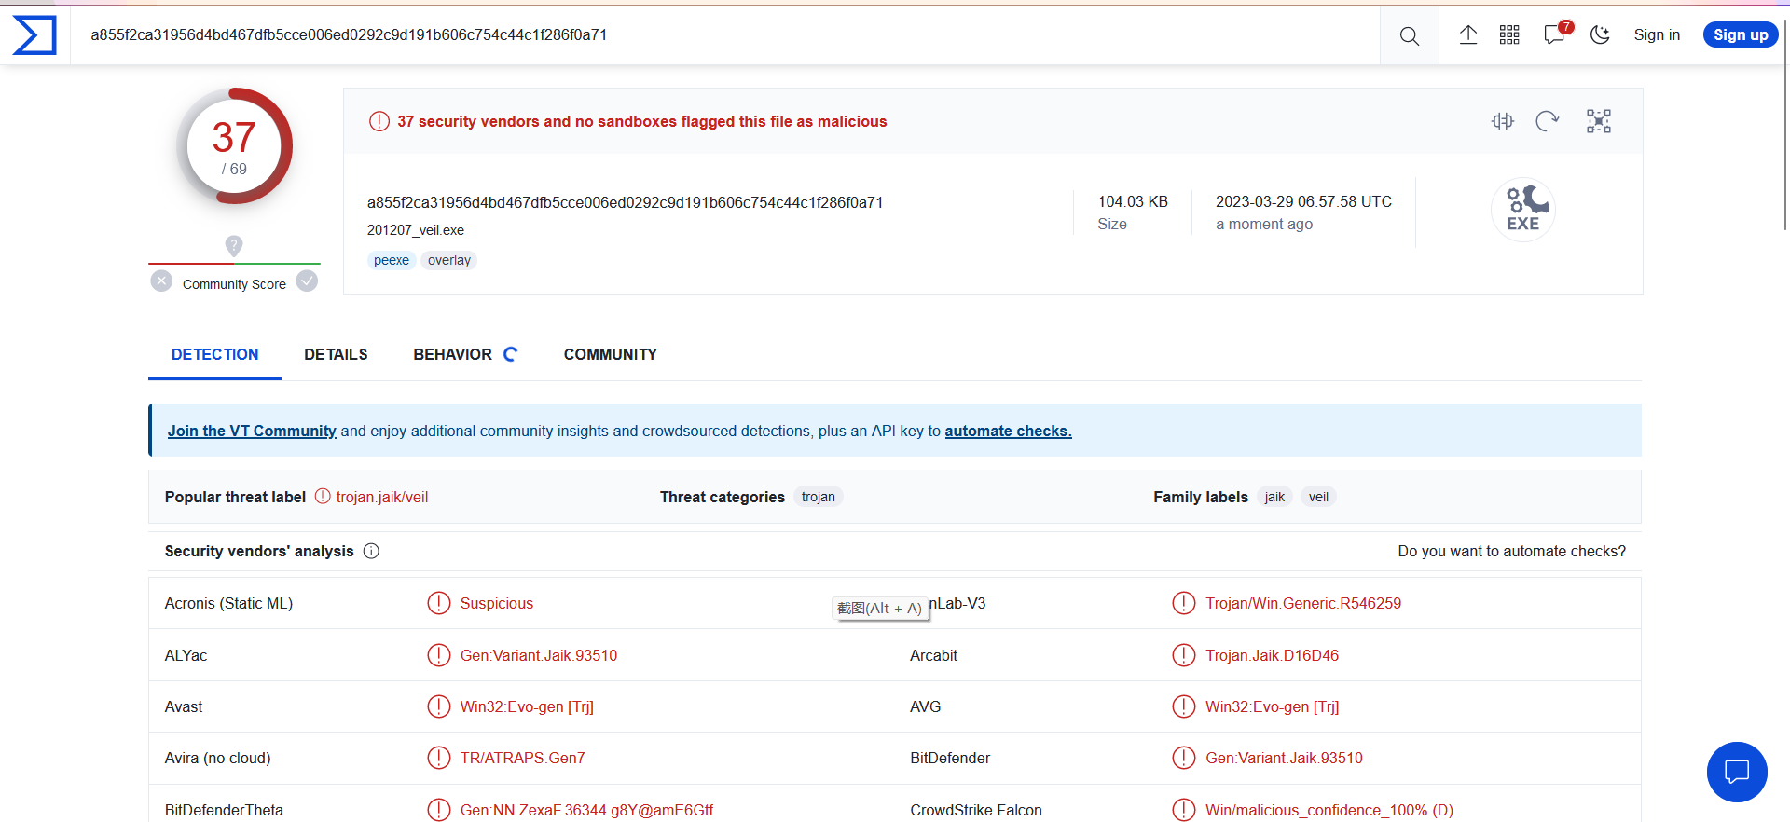Click the BitDefenderTheta alert icon
Screen dimensions: 1790x822
pos(439,810)
